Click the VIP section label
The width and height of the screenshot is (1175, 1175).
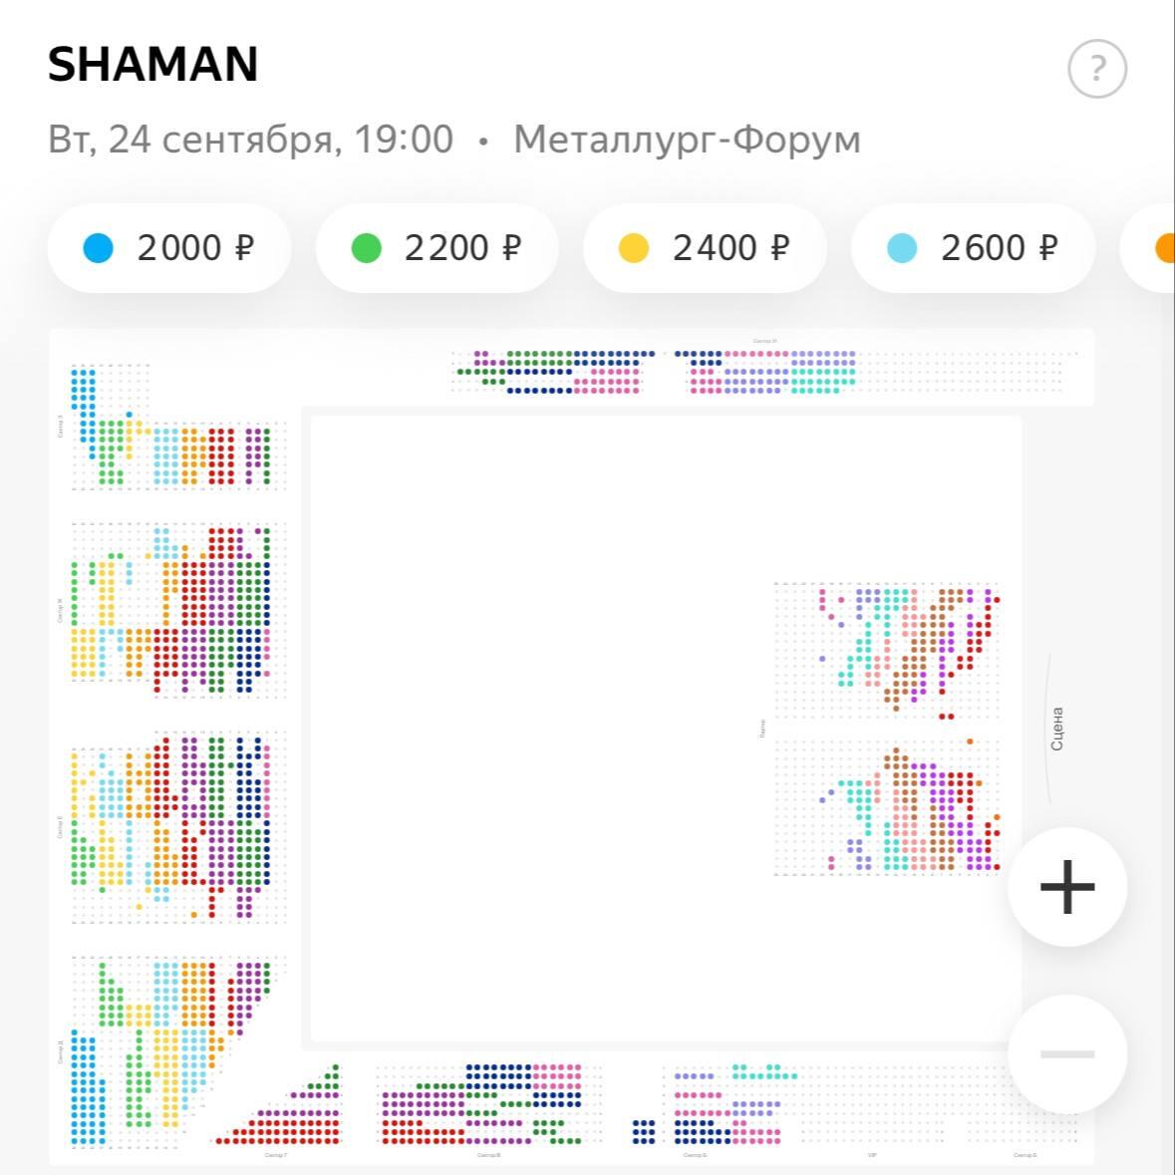(x=872, y=1155)
